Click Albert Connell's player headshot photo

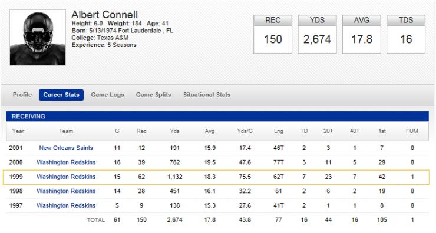[38, 38]
